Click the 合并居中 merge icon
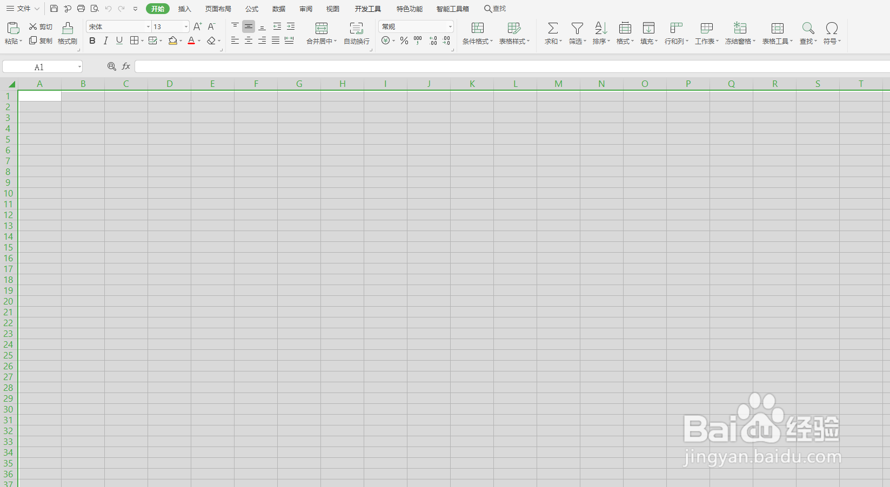This screenshot has width=890, height=487. (322, 29)
